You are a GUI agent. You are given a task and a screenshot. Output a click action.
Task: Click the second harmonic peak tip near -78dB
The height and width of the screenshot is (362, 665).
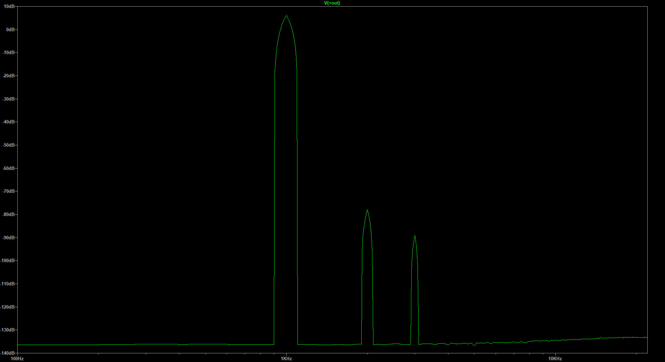tap(367, 210)
